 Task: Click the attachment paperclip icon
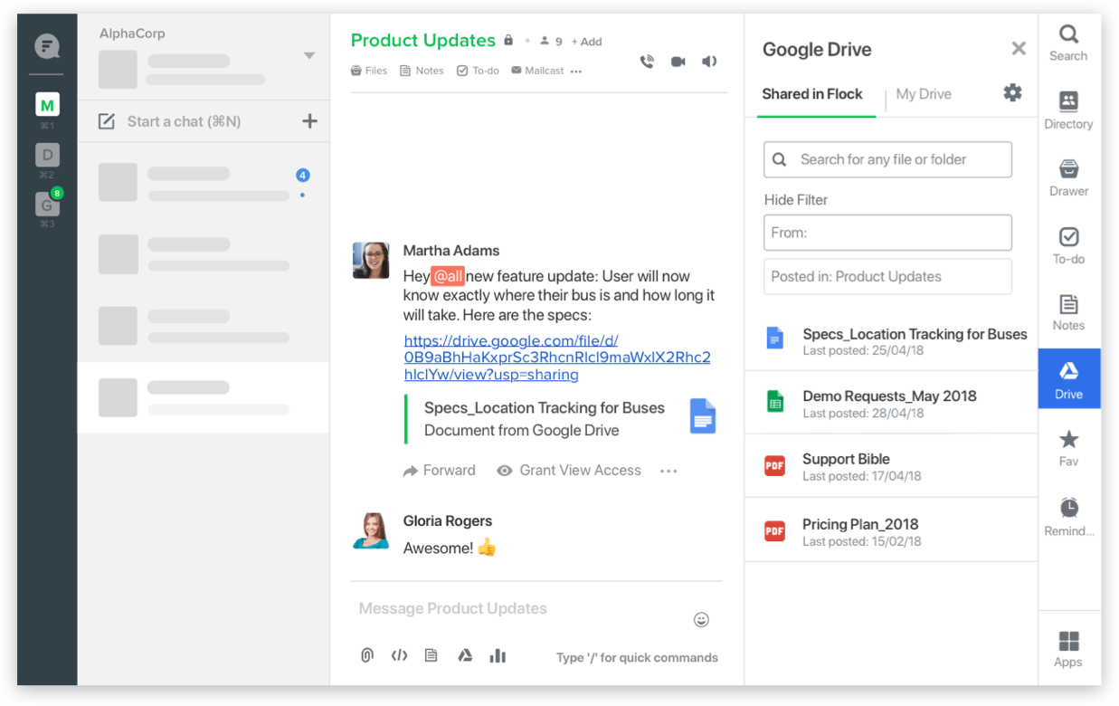[366, 655]
